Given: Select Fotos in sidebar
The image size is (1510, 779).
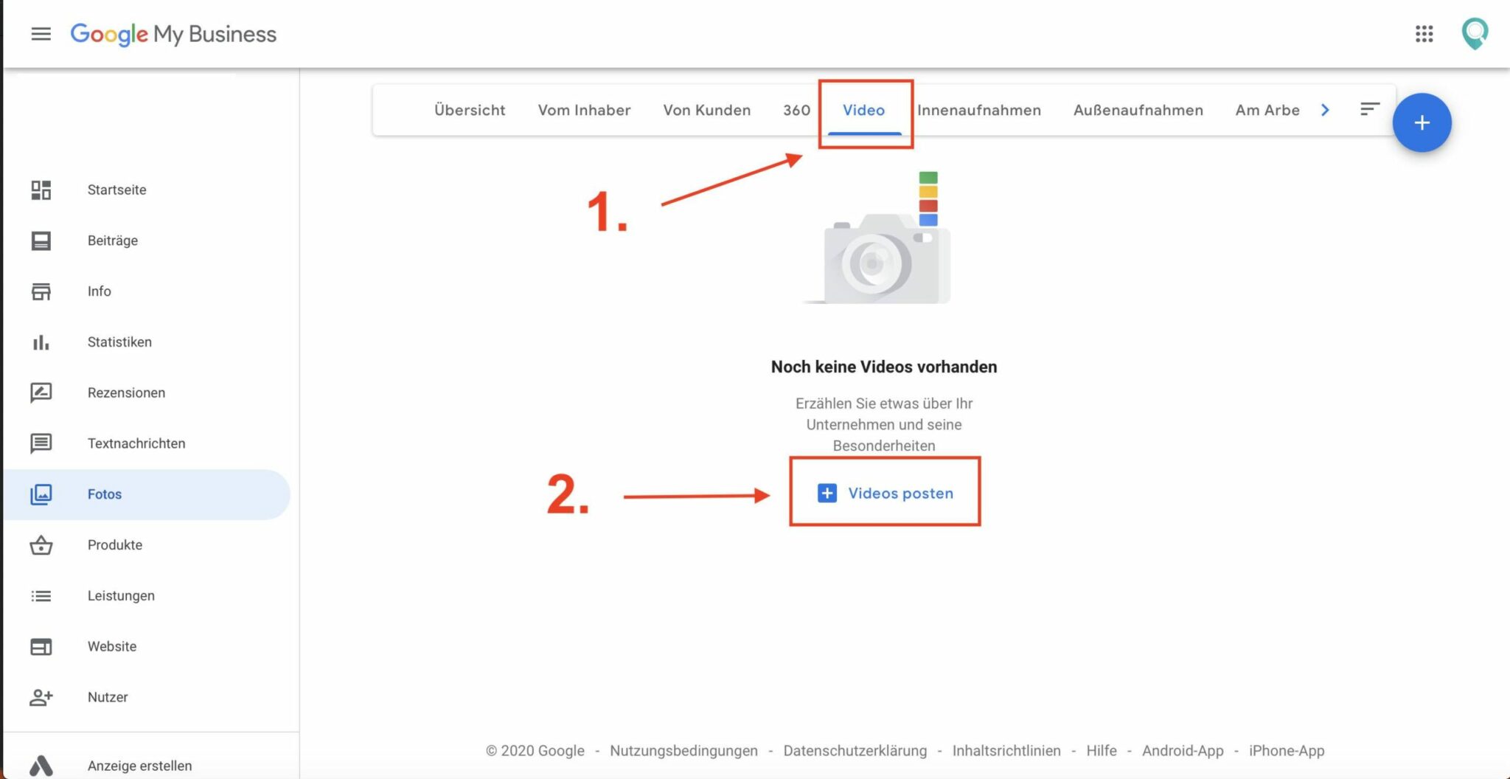Looking at the screenshot, I should pyautogui.click(x=105, y=494).
